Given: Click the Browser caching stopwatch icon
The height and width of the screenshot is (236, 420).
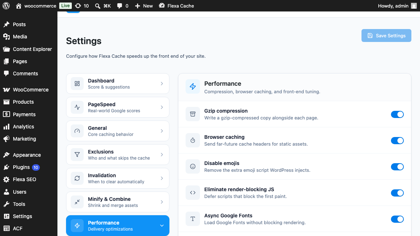Looking at the screenshot, I should point(192,140).
